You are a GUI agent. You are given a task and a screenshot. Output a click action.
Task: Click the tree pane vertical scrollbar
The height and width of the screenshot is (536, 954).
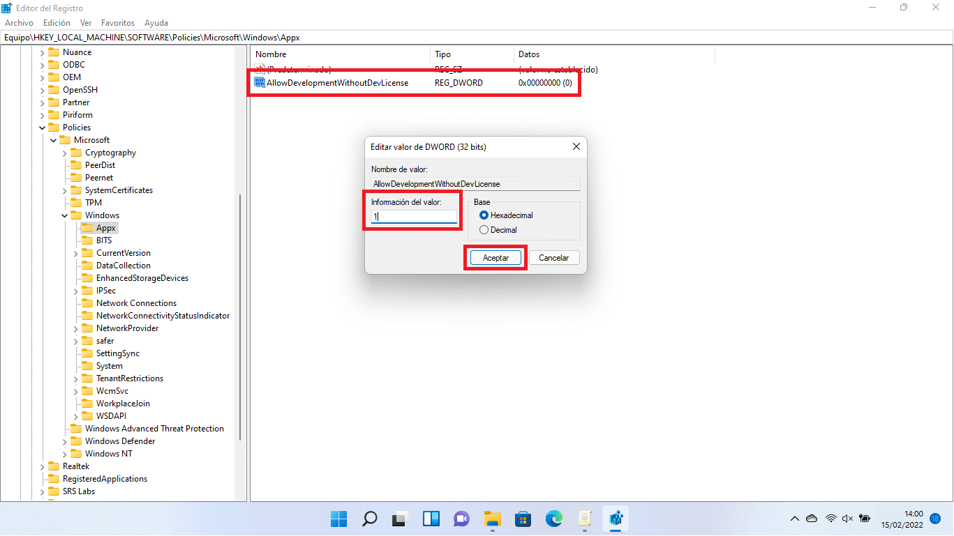241,317
